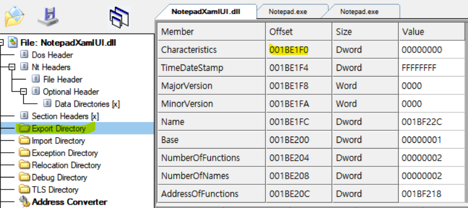Click the Optional Header node icon
468x208 pixels.
pyautogui.click(x=36, y=92)
